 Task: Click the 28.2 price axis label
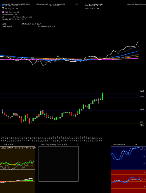pos(142,122)
